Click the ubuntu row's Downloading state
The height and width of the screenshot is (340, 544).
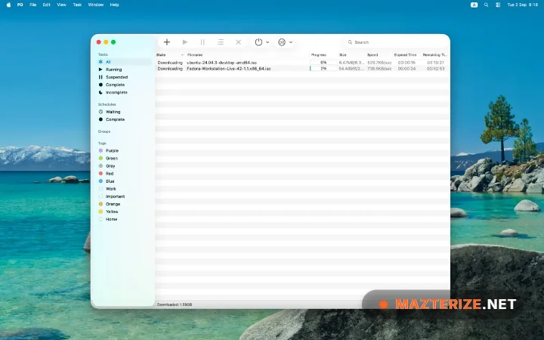[x=170, y=63]
